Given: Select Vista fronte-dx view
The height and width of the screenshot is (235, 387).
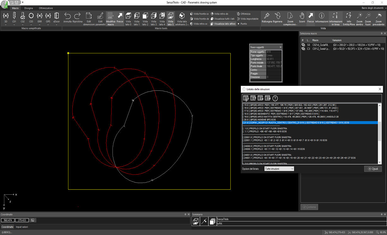Looking at the screenshot, I should point(199,19).
